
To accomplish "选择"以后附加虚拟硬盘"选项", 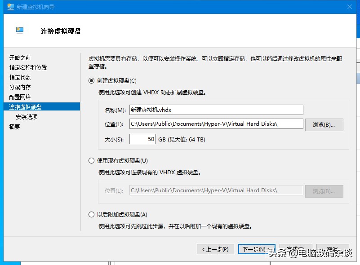I will [91, 214].
